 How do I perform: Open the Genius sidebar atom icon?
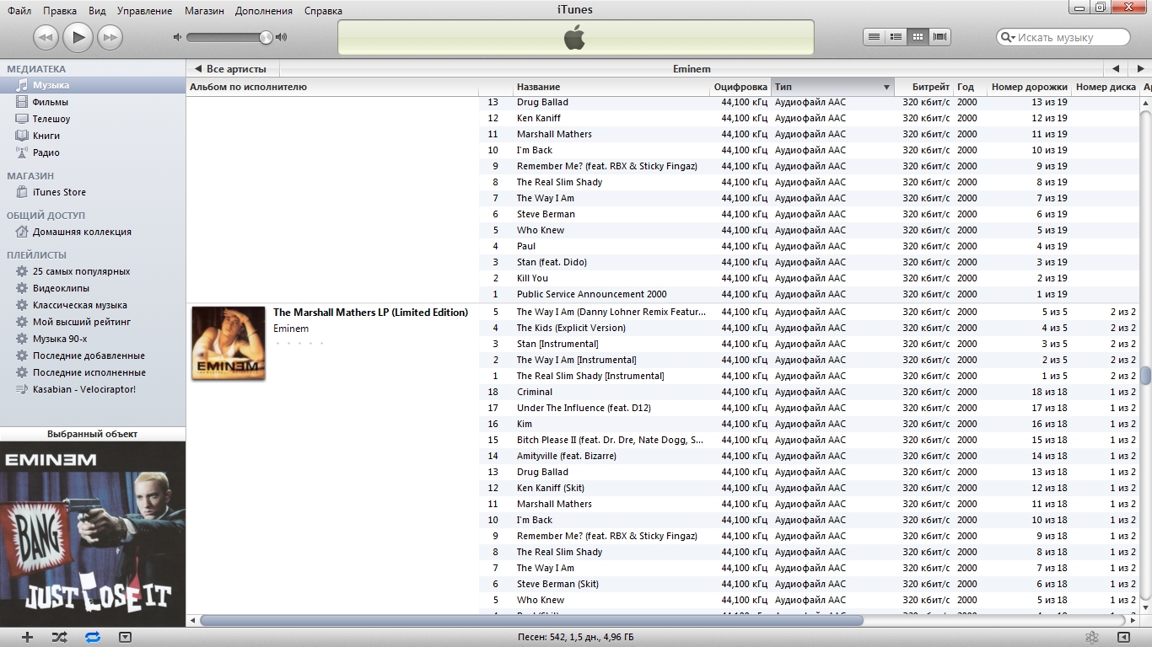point(1091,638)
